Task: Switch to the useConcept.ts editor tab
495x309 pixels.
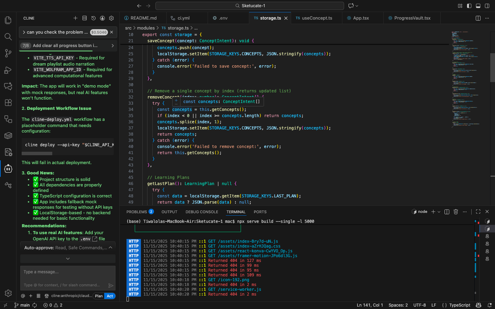Action: click(x=317, y=18)
